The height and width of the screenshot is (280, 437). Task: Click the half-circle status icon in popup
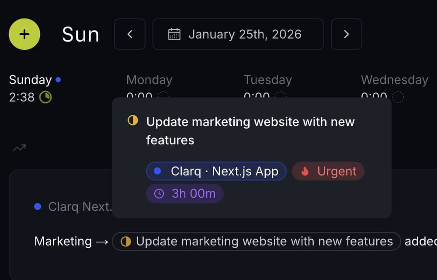(x=133, y=121)
